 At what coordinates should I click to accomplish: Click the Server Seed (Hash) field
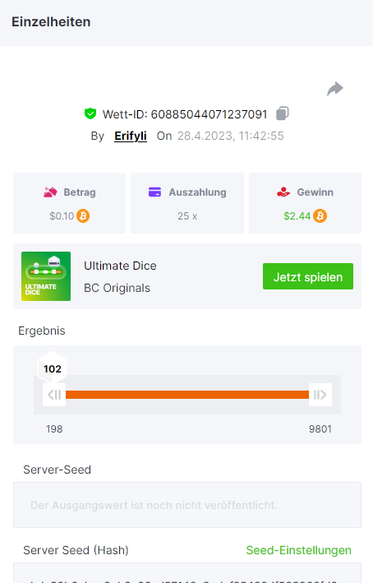(x=187, y=573)
